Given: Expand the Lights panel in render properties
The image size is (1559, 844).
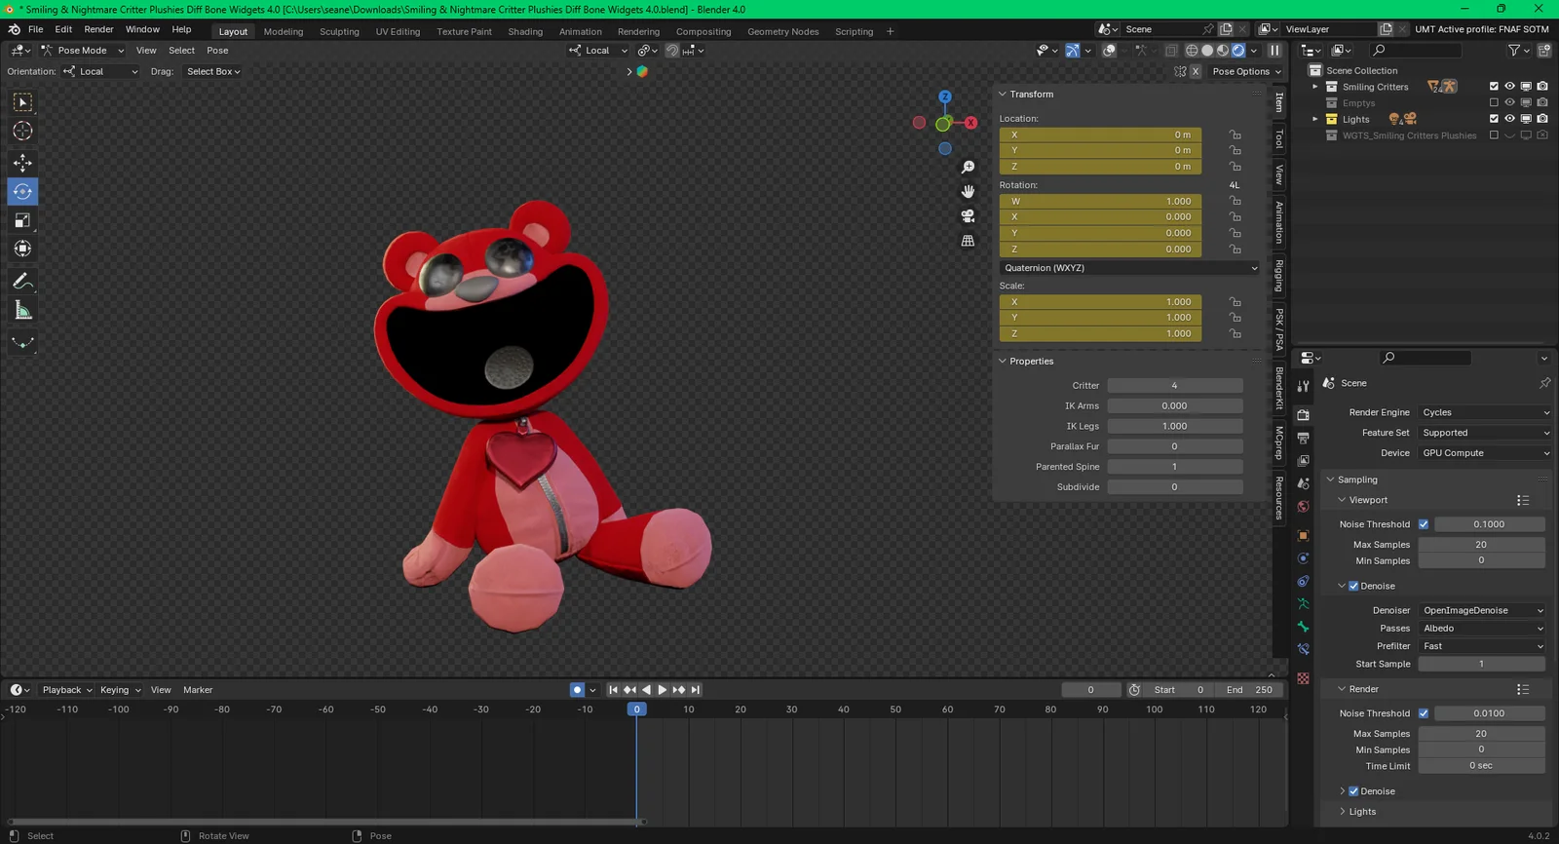Looking at the screenshot, I should [x=1362, y=812].
